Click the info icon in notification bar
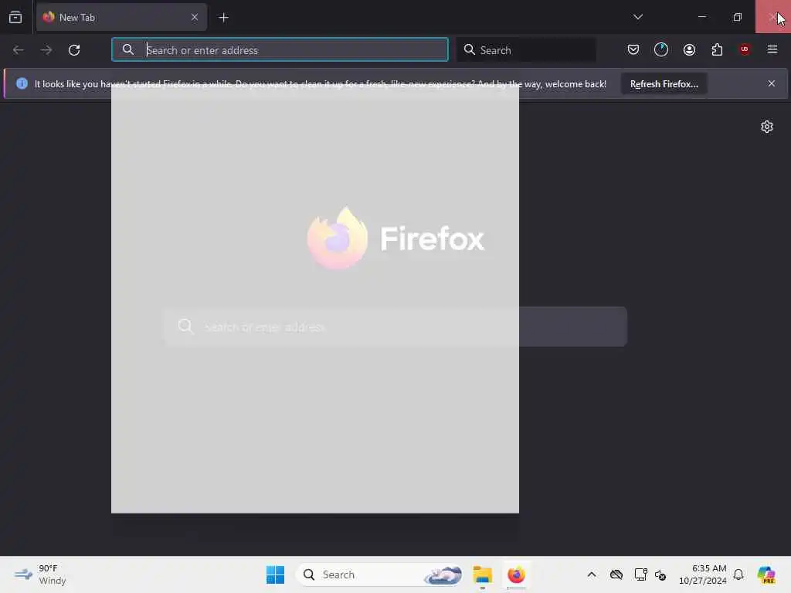 coord(22,83)
